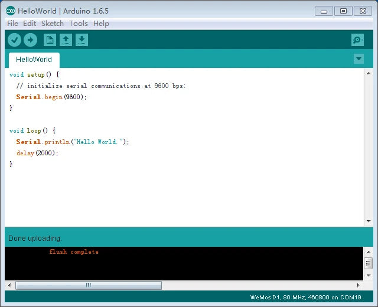Open the Tools menu

pos(79,24)
